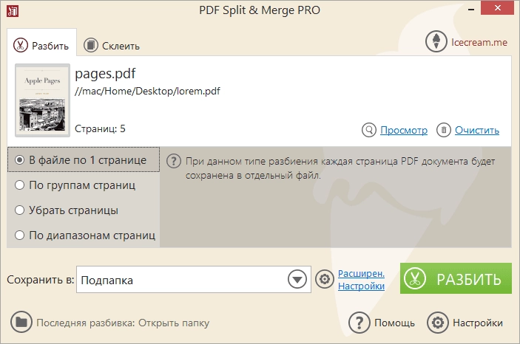
Task: Switch to the Склеить (merge) tab
Action: [x=112, y=45]
